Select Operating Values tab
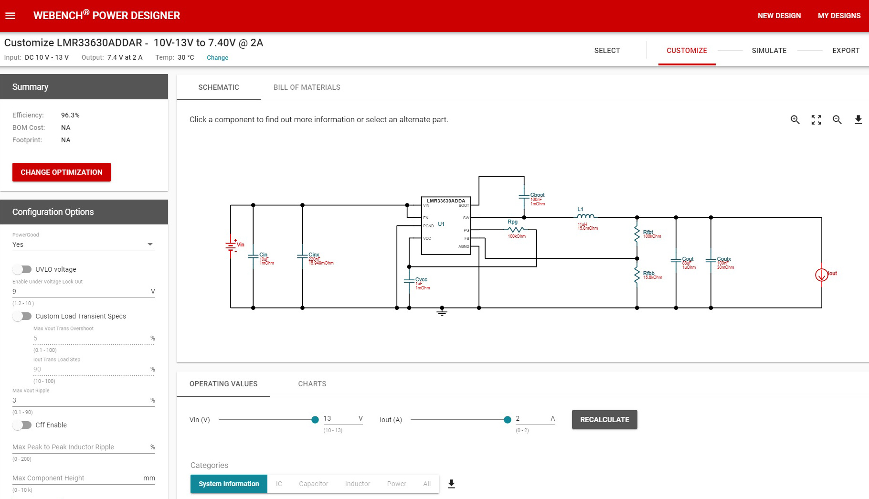869x499 pixels. (223, 384)
